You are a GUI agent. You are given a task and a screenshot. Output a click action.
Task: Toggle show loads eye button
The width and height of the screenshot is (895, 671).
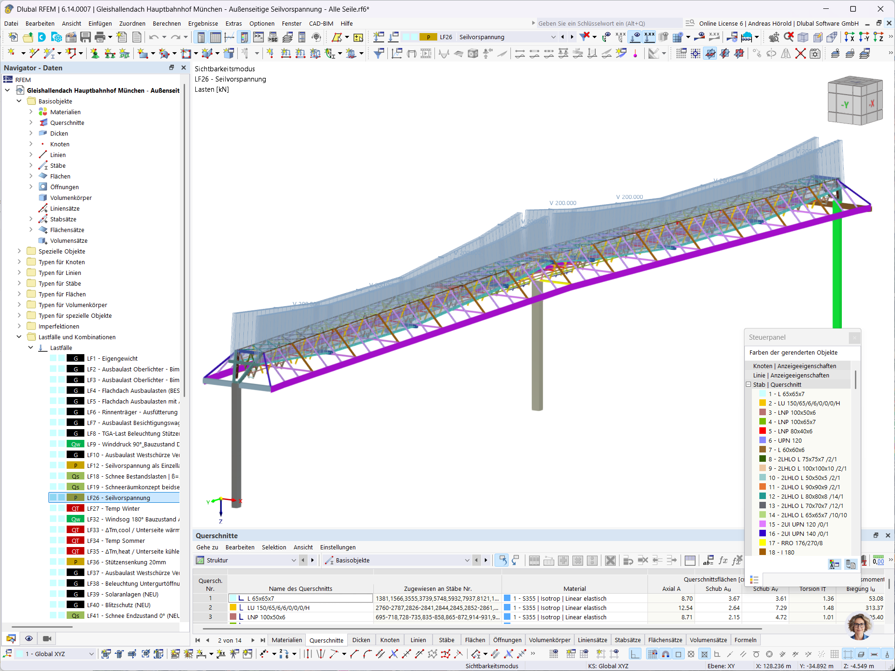[x=635, y=37]
